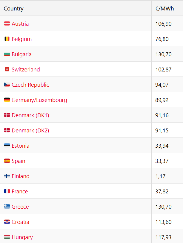Screen dimensions: 183x243
Task: Click the Spain flag icon
Action: click(7, 161)
